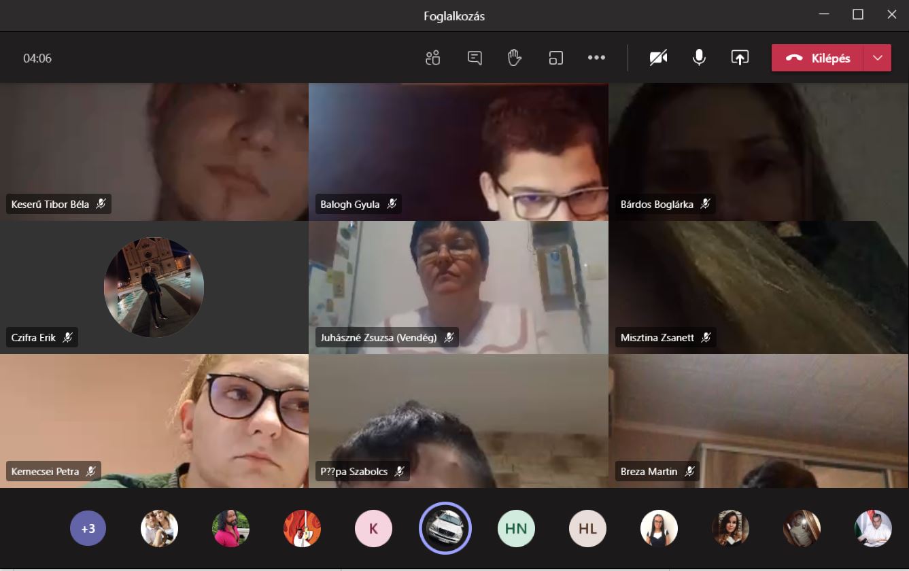
Task: Select the HL participant avatar
Action: pos(587,528)
